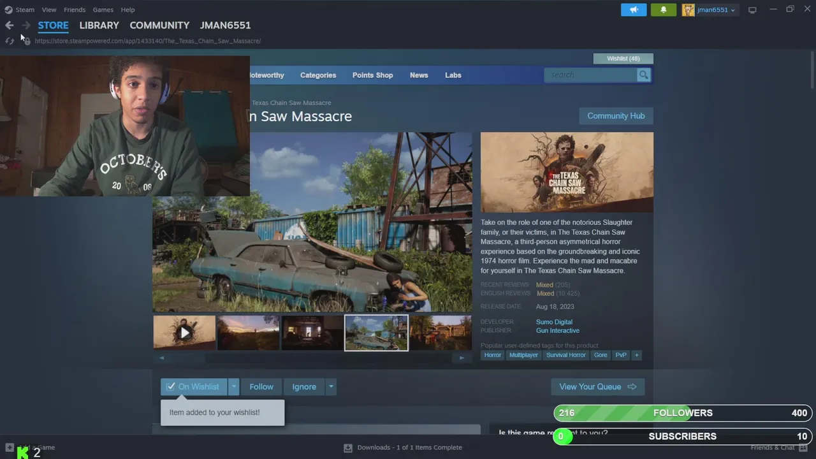Go to the LIBRARY tab
The image size is (816, 459).
click(x=99, y=25)
